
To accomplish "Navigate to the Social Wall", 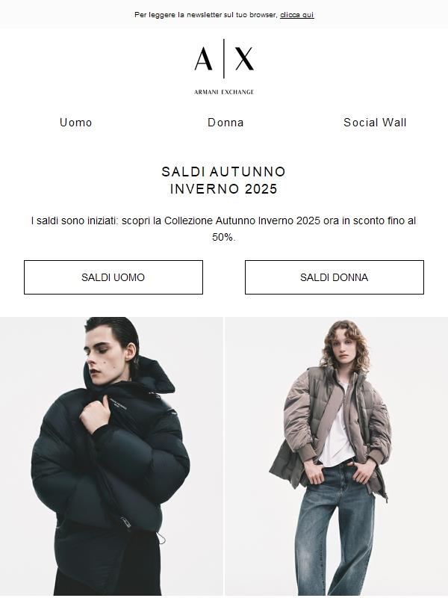I will tap(374, 122).
